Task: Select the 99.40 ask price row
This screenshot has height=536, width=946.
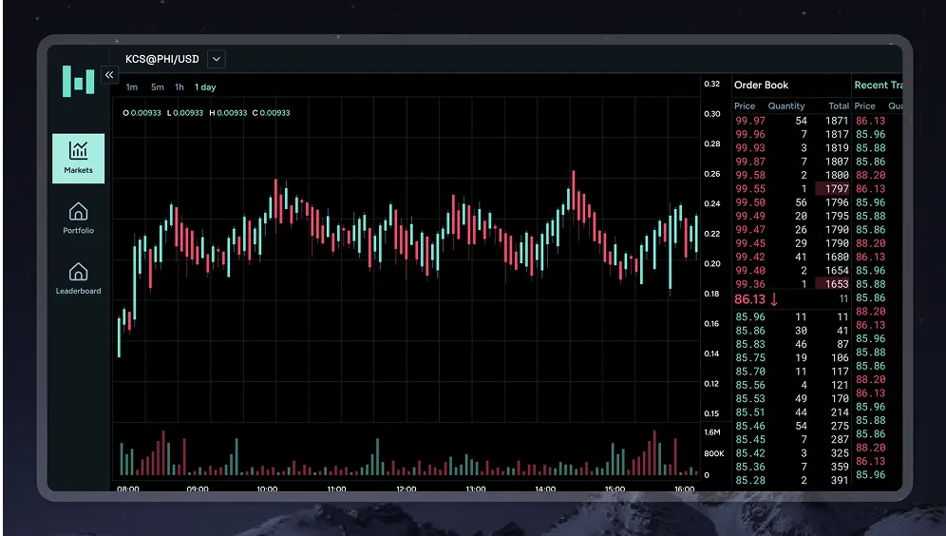Action: (x=791, y=271)
